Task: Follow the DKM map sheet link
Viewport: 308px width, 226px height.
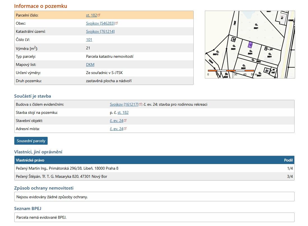Action: coord(90,64)
